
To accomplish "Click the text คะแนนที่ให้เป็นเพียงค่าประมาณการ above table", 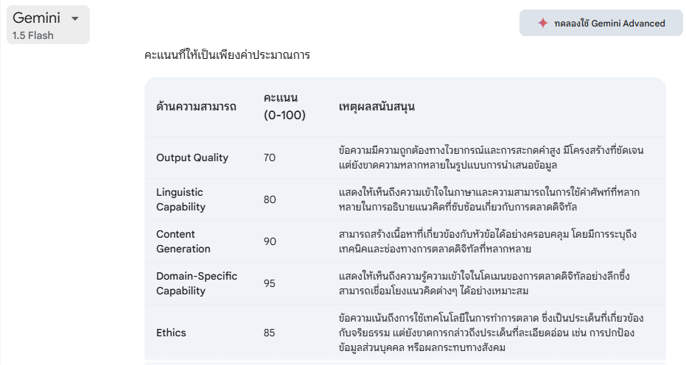I will coord(227,55).
